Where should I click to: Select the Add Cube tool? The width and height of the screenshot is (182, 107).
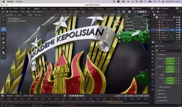click(x=3, y=57)
